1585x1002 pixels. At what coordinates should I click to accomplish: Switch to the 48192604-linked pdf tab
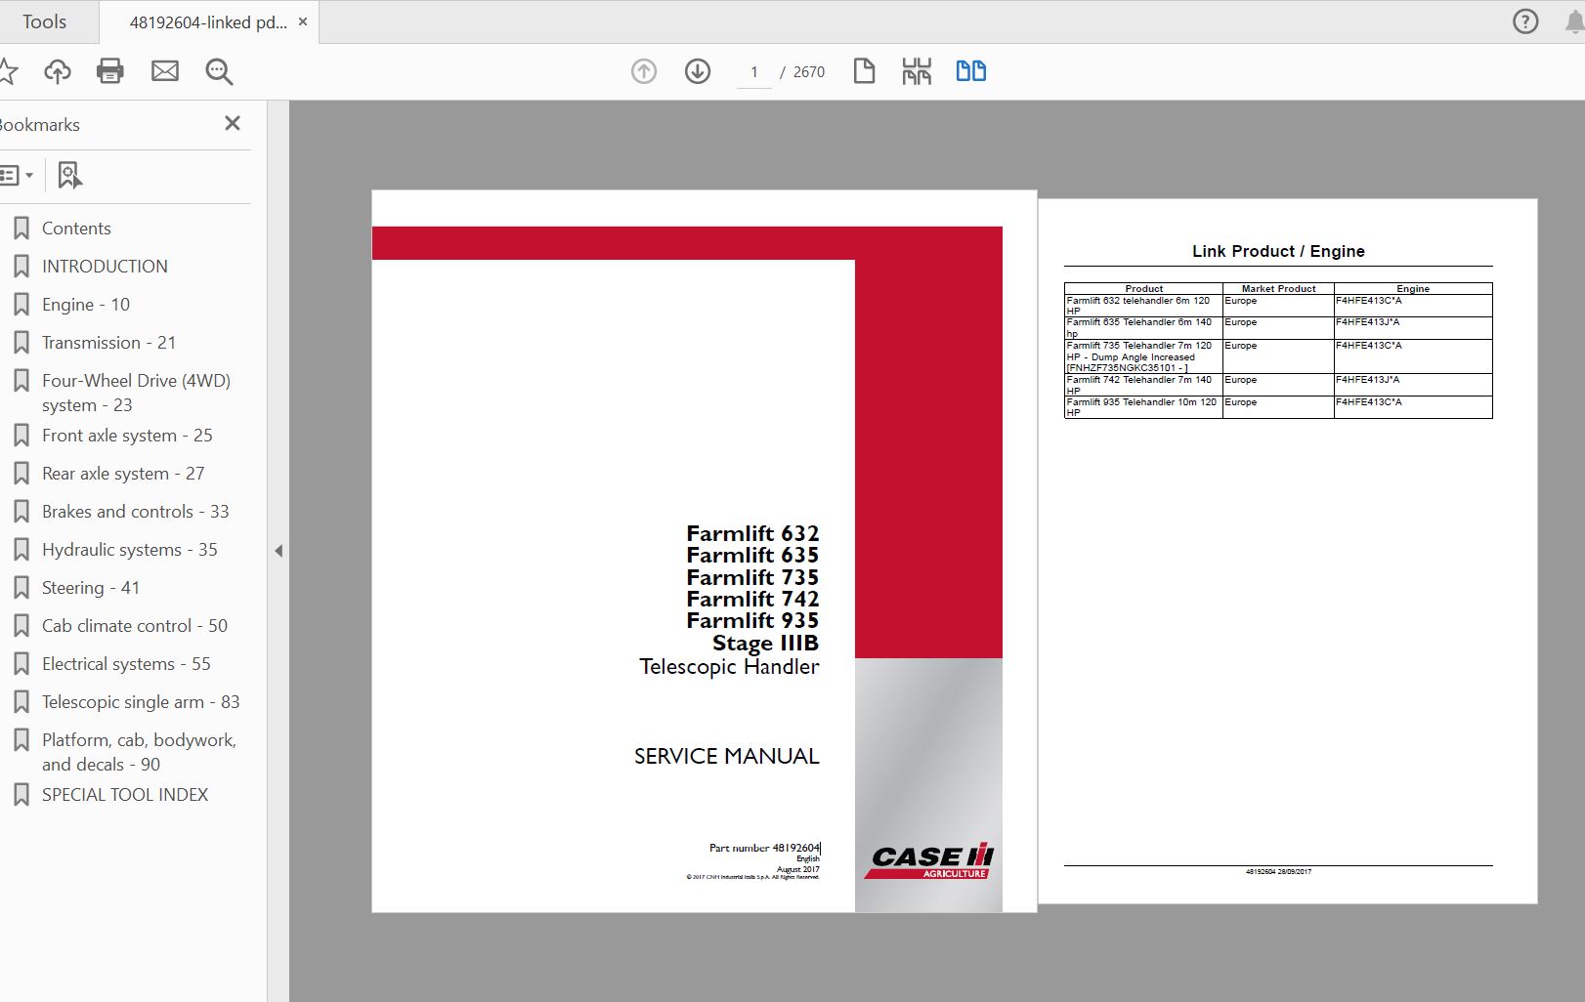[208, 22]
